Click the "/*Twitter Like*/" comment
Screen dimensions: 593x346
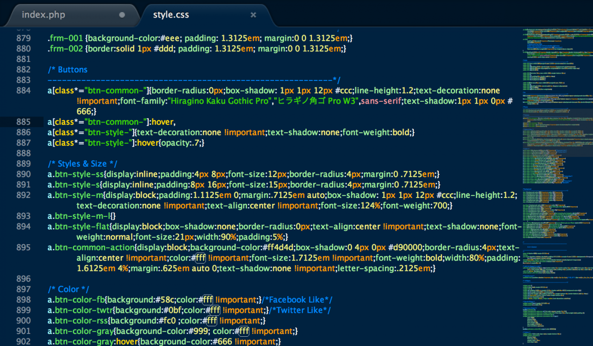(x=300, y=310)
